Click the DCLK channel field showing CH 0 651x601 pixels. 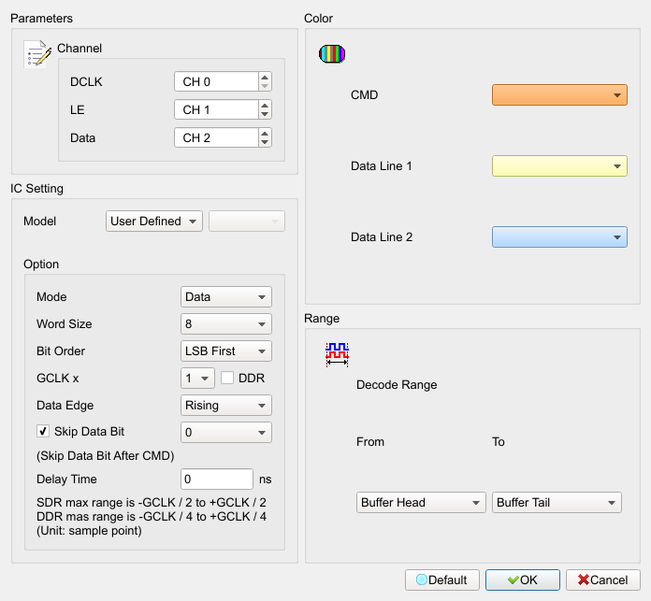coord(217,81)
